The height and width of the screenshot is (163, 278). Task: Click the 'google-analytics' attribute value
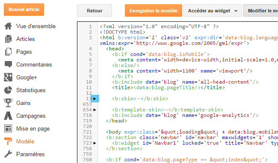[x=226, y=115]
